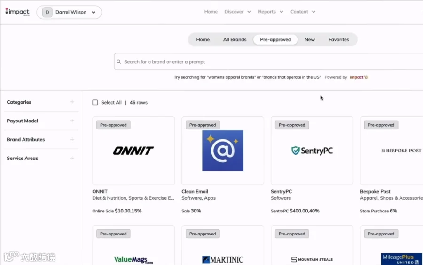Screen dimensions: 423x265
Task: Click the SentryPC brand name
Action: (x=282, y=191)
